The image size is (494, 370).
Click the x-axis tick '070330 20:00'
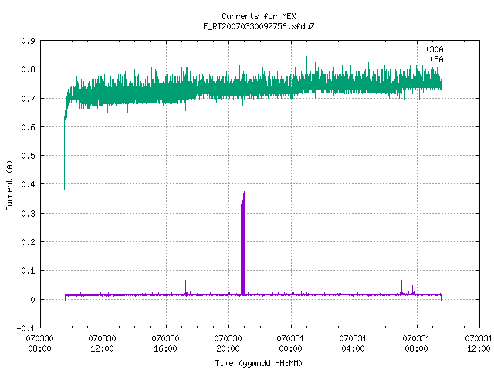click(x=228, y=344)
